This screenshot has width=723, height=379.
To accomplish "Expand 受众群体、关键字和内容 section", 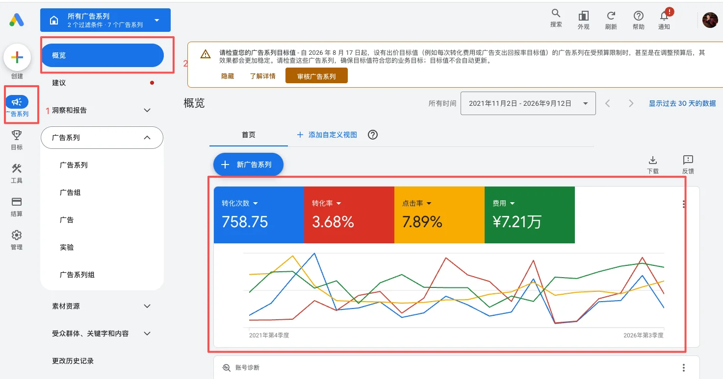I will [147, 333].
